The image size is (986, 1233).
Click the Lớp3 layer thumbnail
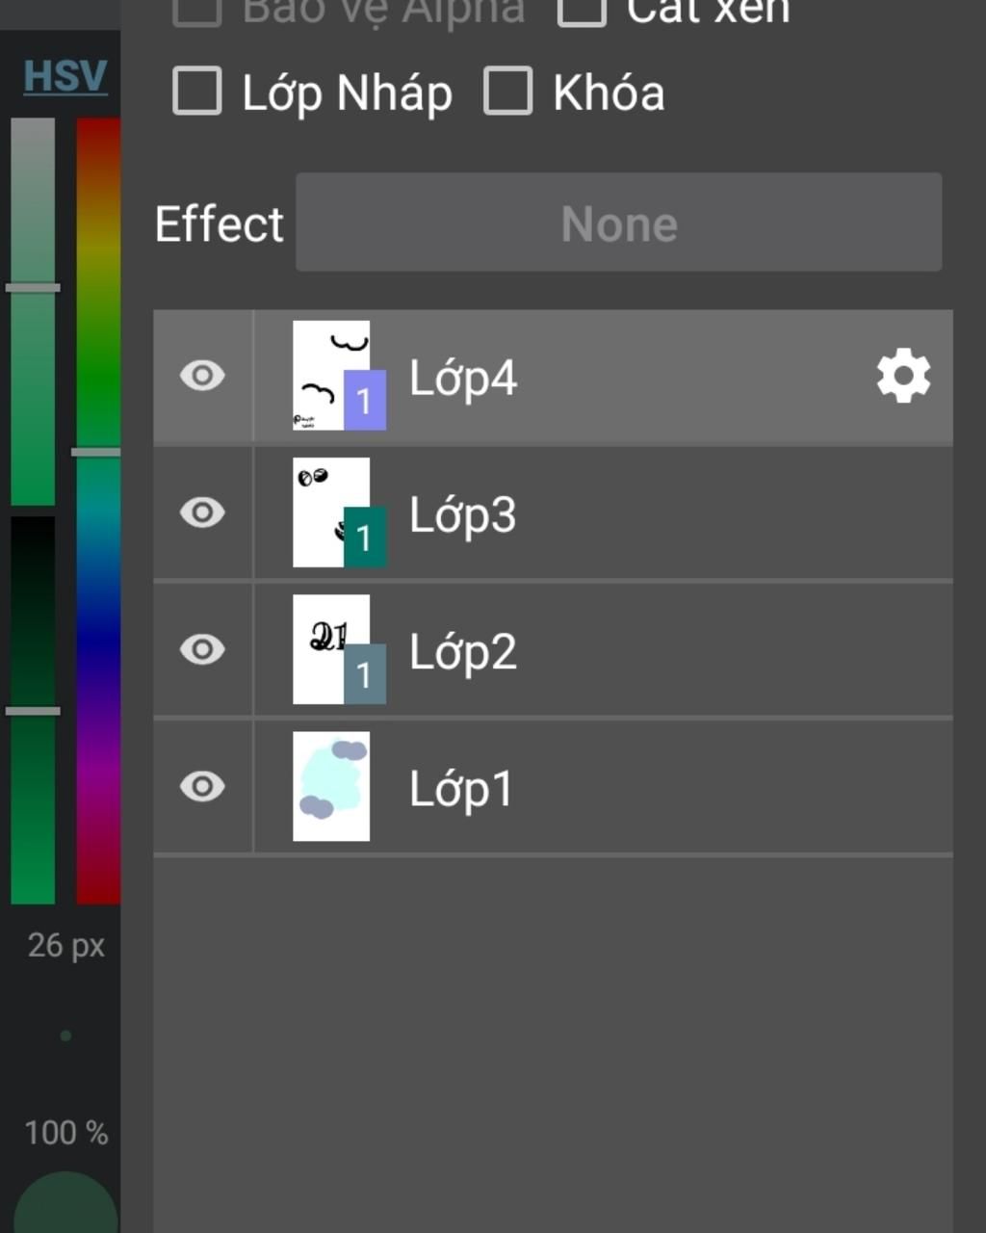(x=331, y=512)
